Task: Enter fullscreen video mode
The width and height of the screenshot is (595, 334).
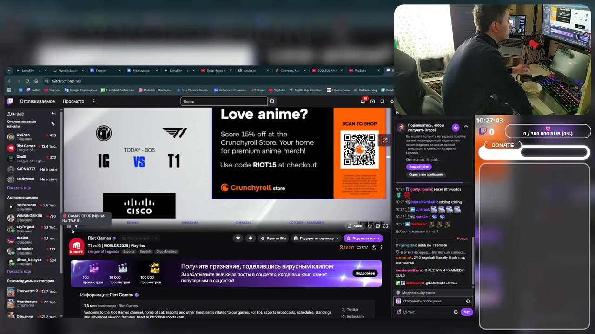Action: (x=385, y=226)
